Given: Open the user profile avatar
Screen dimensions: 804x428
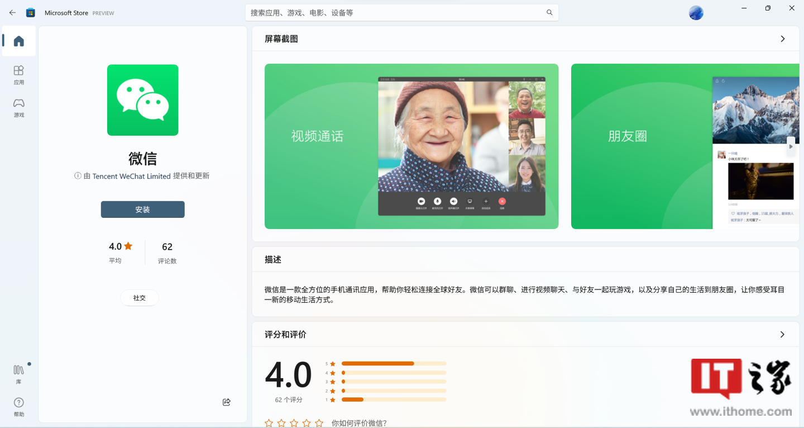Looking at the screenshot, I should pyautogui.click(x=696, y=12).
